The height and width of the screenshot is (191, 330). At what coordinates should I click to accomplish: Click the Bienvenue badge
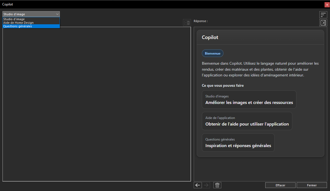tap(213, 53)
